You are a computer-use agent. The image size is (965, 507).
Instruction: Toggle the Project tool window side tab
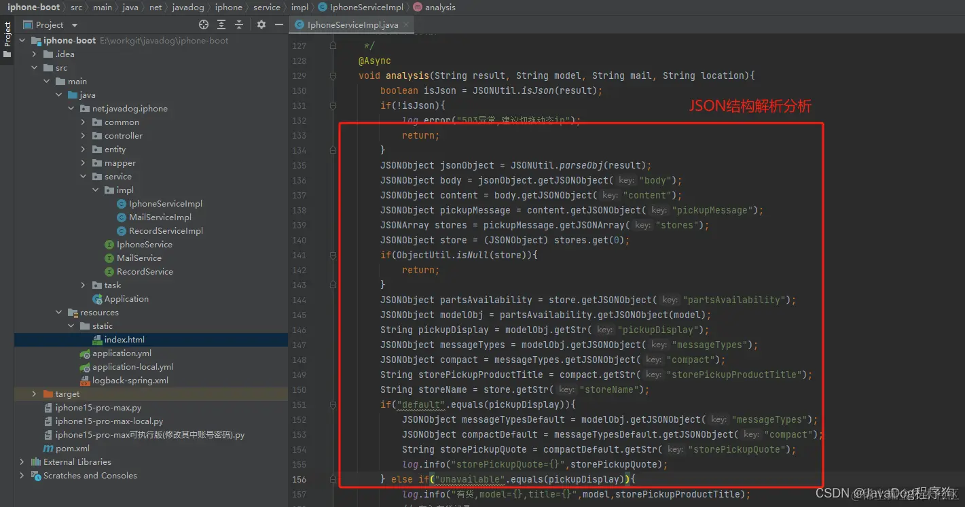pos(7,41)
